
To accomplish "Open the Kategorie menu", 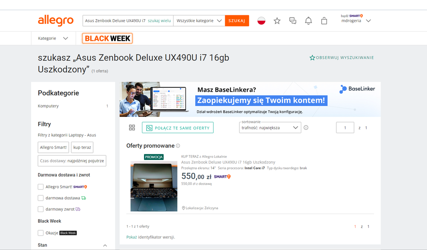I will tap(53, 38).
